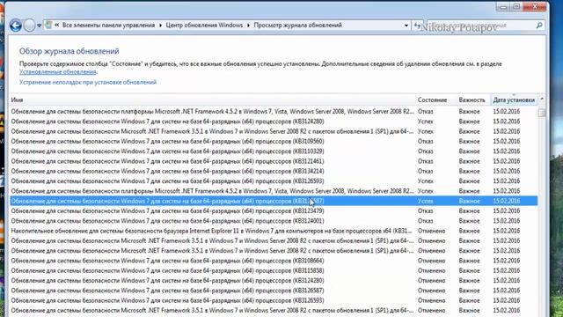Viewport: 563px width, 317px height.
Task: Select the update row KB3134214
Action: 274,171
